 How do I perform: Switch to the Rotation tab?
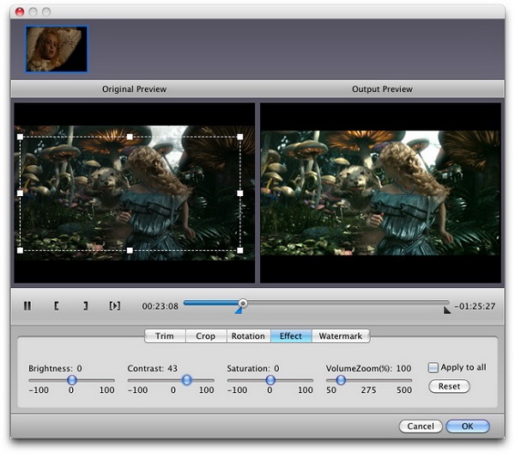tap(248, 336)
